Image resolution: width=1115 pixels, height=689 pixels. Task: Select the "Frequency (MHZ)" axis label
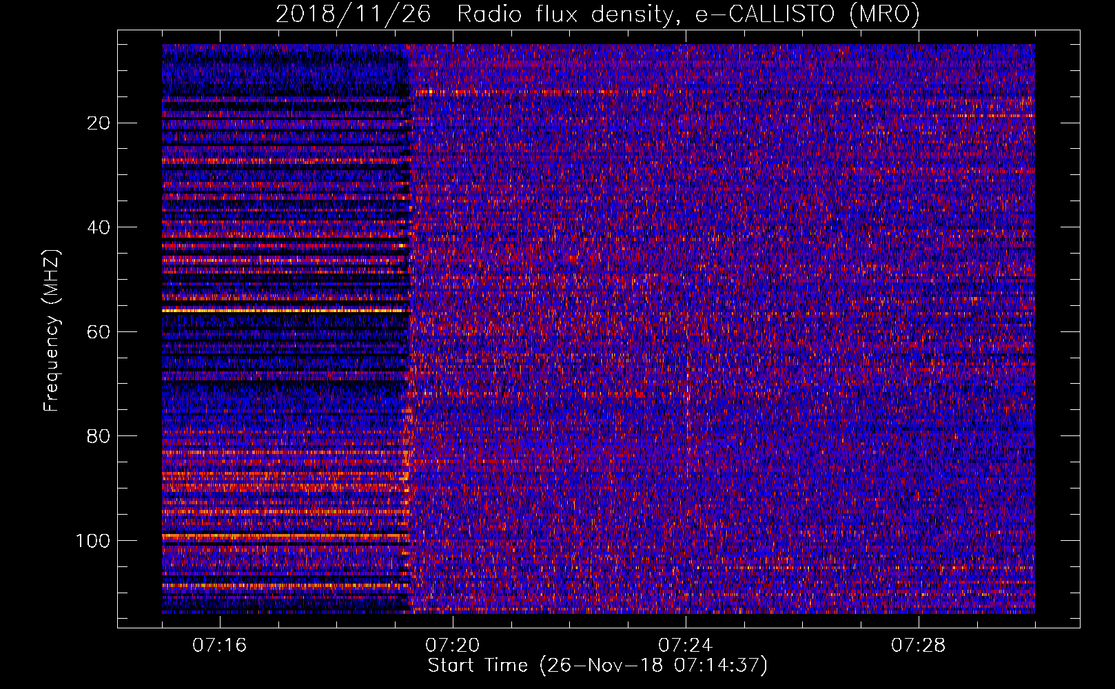pyautogui.click(x=52, y=330)
